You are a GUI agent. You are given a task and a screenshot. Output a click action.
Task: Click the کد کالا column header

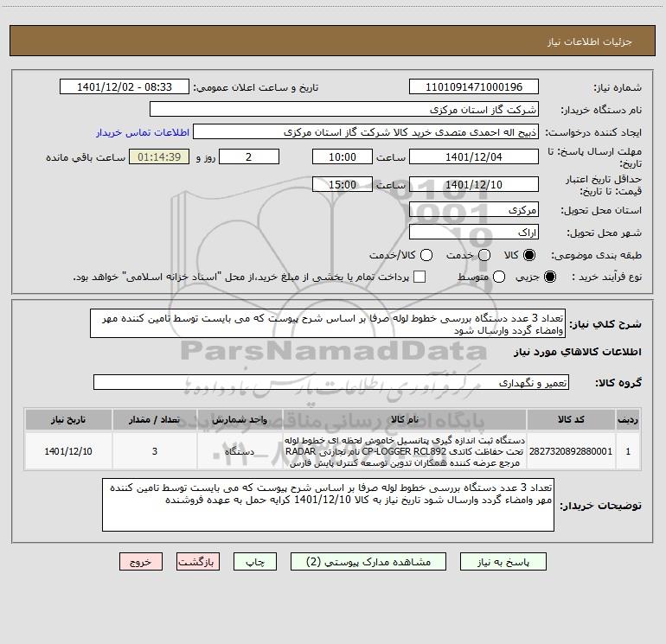pyautogui.click(x=571, y=419)
